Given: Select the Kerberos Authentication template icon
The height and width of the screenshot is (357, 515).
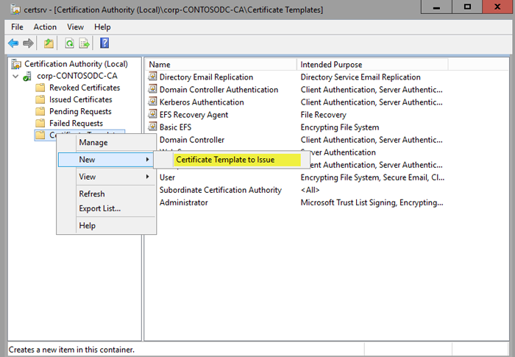Looking at the screenshot, I should click(x=153, y=102).
